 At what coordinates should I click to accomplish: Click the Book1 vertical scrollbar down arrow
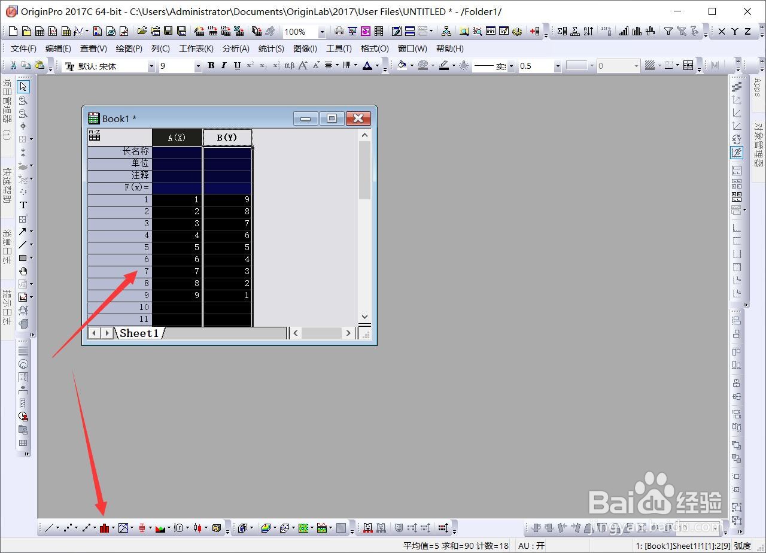click(x=365, y=317)
